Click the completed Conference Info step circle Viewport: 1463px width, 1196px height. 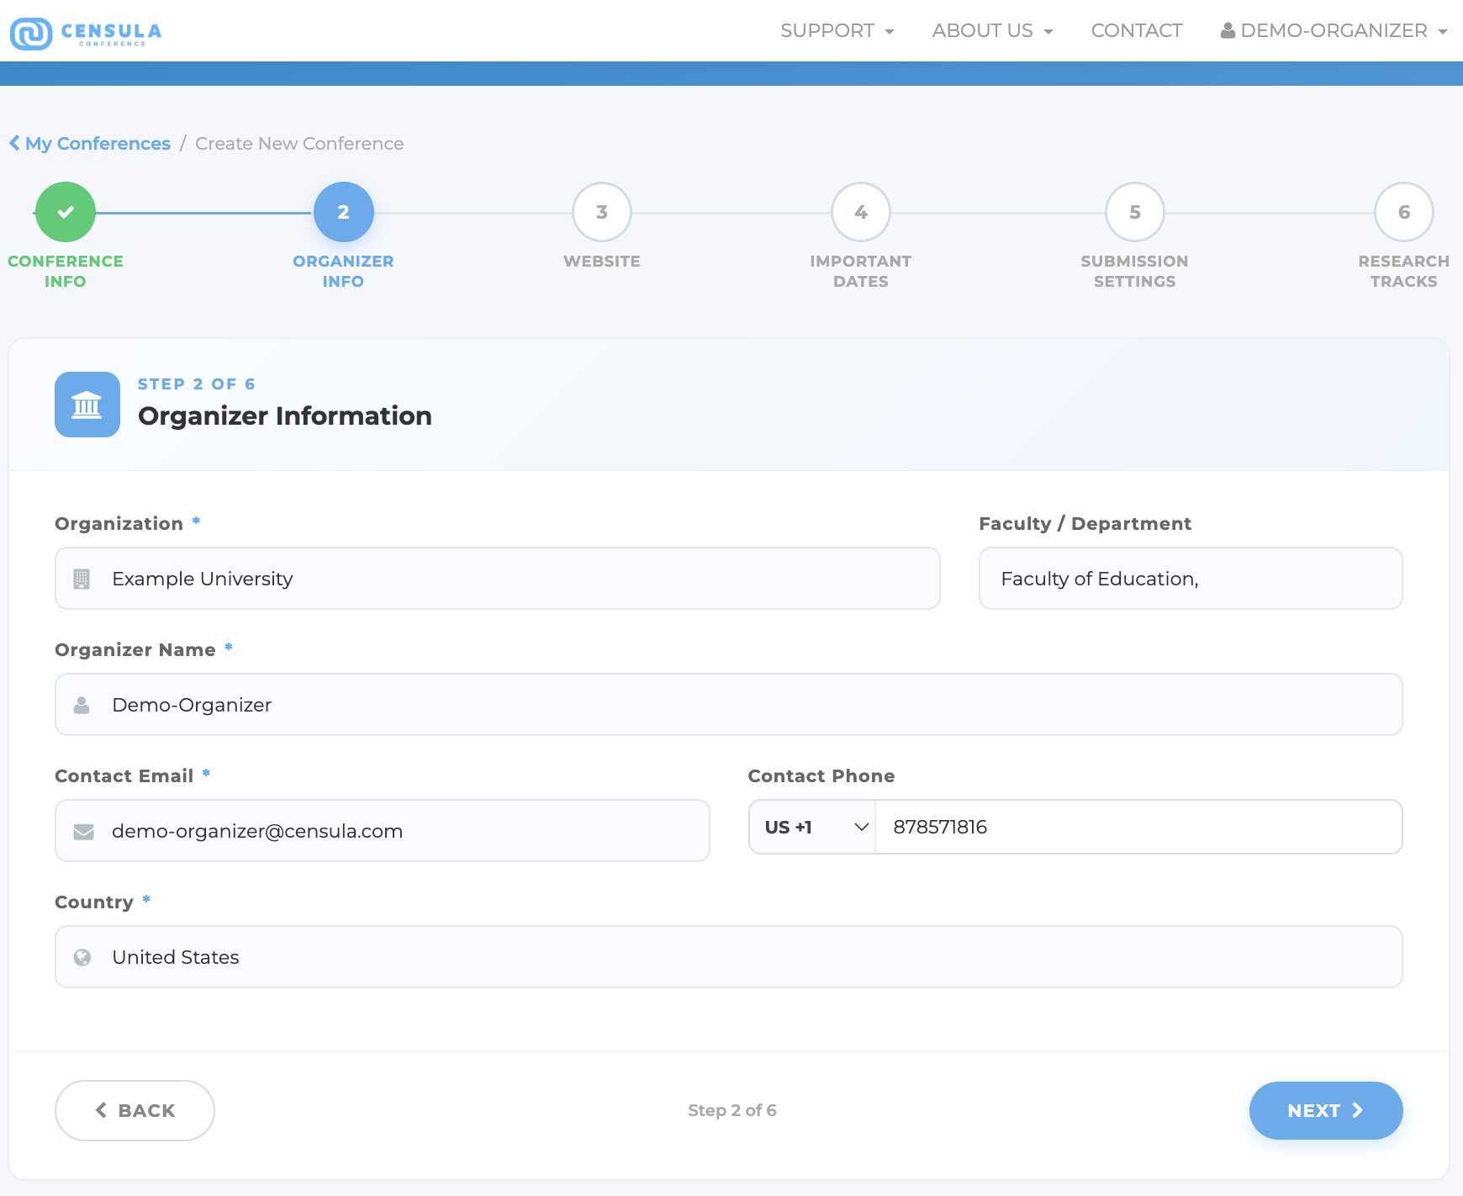click(66, 212)
